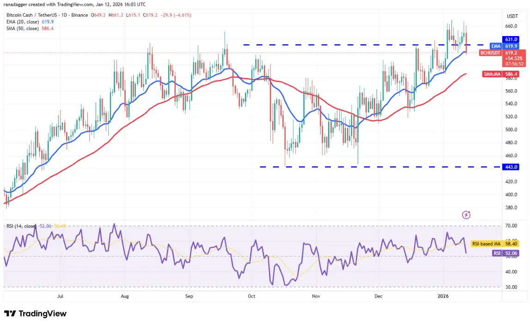Click the purple lightning bolt event icon

pos(466,215)
